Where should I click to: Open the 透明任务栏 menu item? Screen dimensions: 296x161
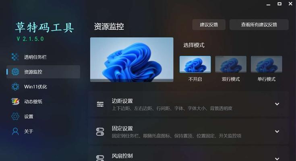43,57
